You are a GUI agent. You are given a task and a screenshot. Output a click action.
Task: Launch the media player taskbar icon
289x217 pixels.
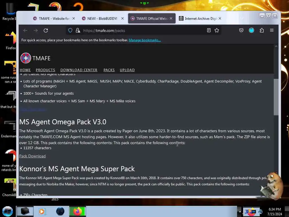point(42,211)
